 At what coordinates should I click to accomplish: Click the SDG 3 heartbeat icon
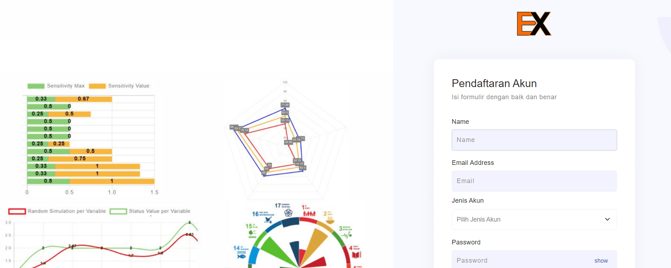pyautogui.click(x=346, y=234)
